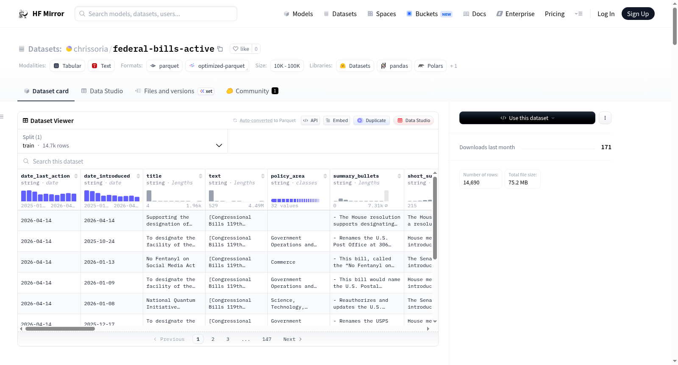Jump to page 147

tap(267, 339)
